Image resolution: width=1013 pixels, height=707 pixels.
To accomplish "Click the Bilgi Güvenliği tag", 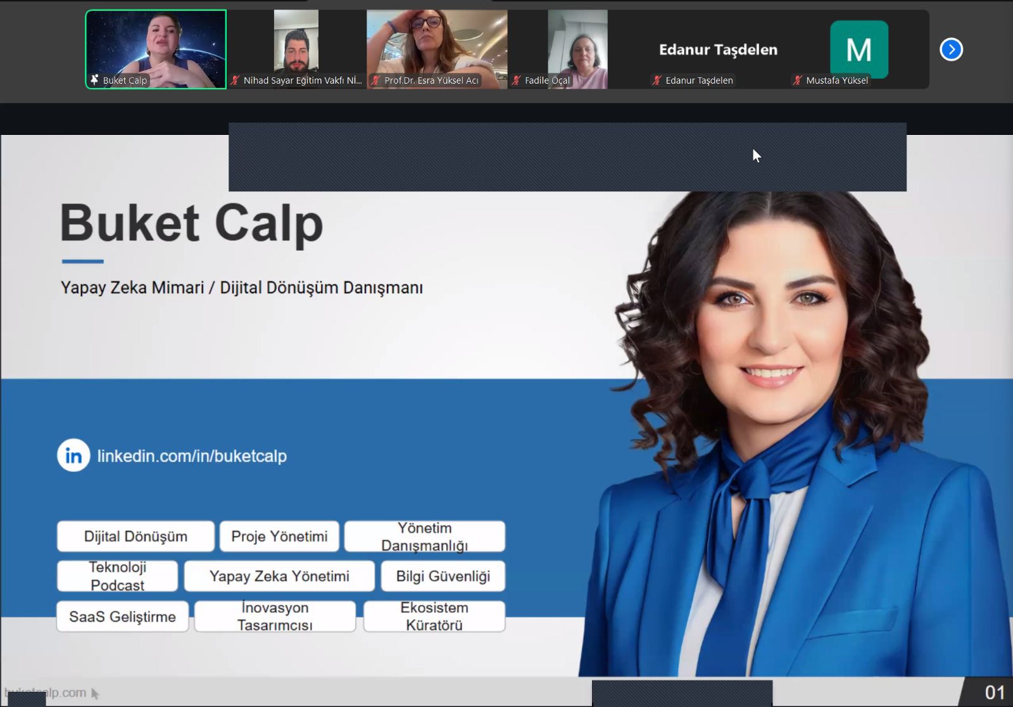I will click(443, 576).
